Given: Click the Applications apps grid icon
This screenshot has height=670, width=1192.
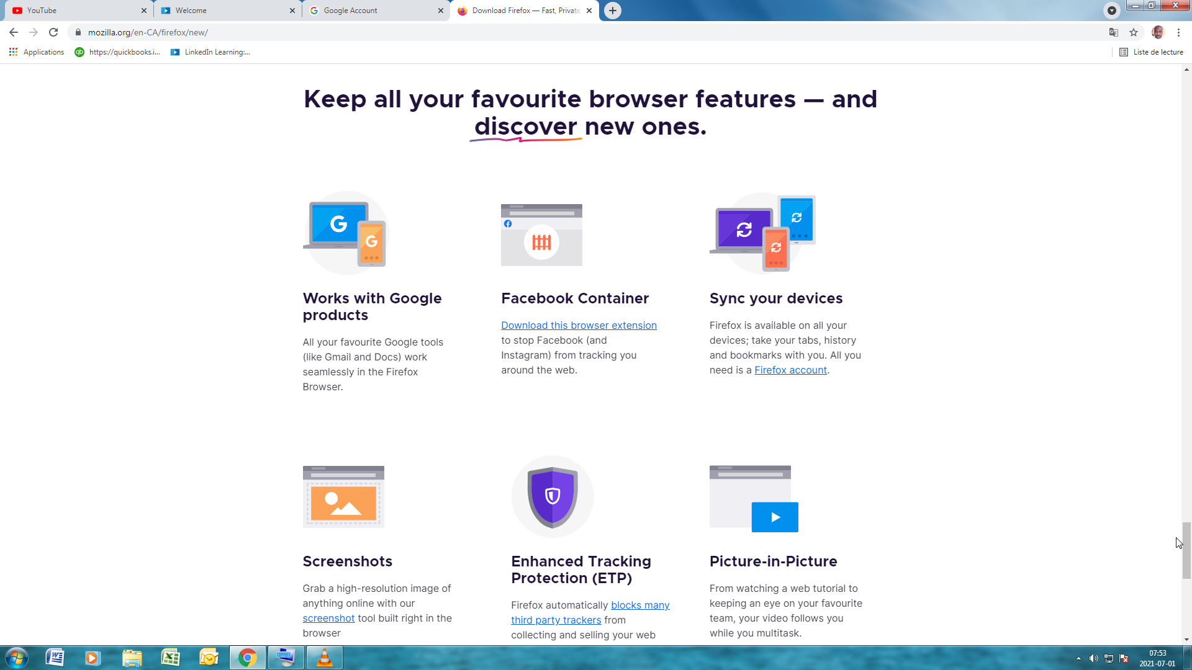Looking at the screenshot, I should [13, 52].
